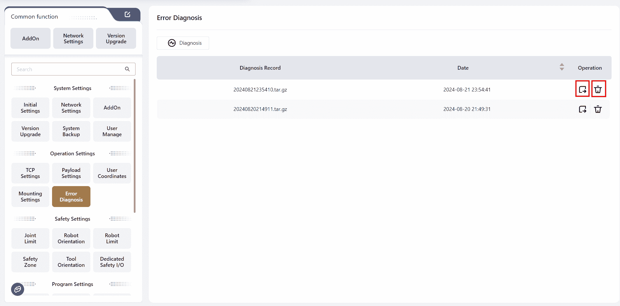Viewport: 620px width, 306px height.
Task: Open TCP Settings page
Action: (x=30, y=173)
